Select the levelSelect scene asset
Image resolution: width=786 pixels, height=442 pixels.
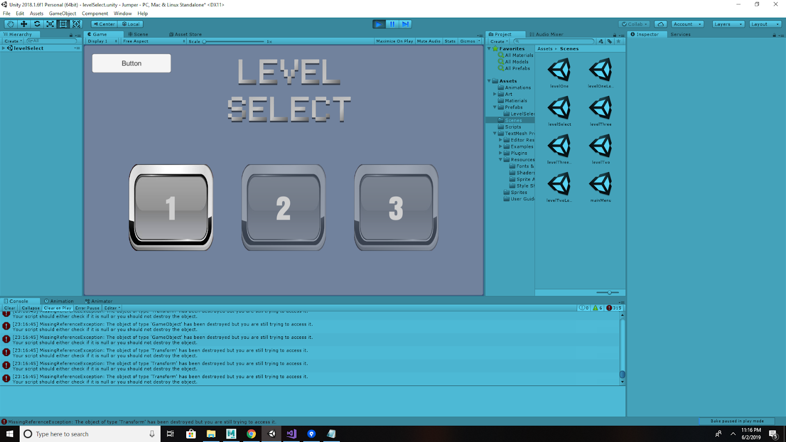pyautogui.click(x=560, y=111)
